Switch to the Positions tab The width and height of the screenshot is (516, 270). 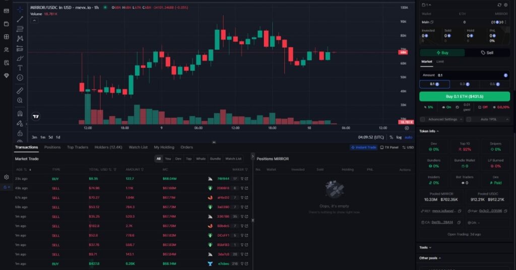52,147
